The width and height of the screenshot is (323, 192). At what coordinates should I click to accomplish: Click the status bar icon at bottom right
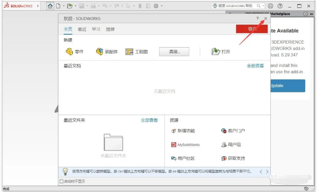tap(306, 189)
